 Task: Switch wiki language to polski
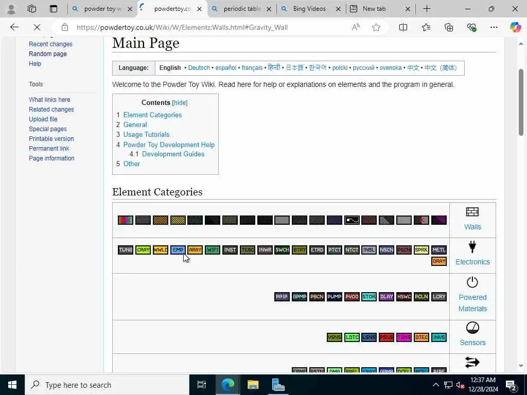tap(340, 68)
